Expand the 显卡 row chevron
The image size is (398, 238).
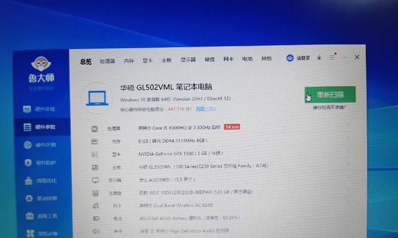(x=348, y=151)
